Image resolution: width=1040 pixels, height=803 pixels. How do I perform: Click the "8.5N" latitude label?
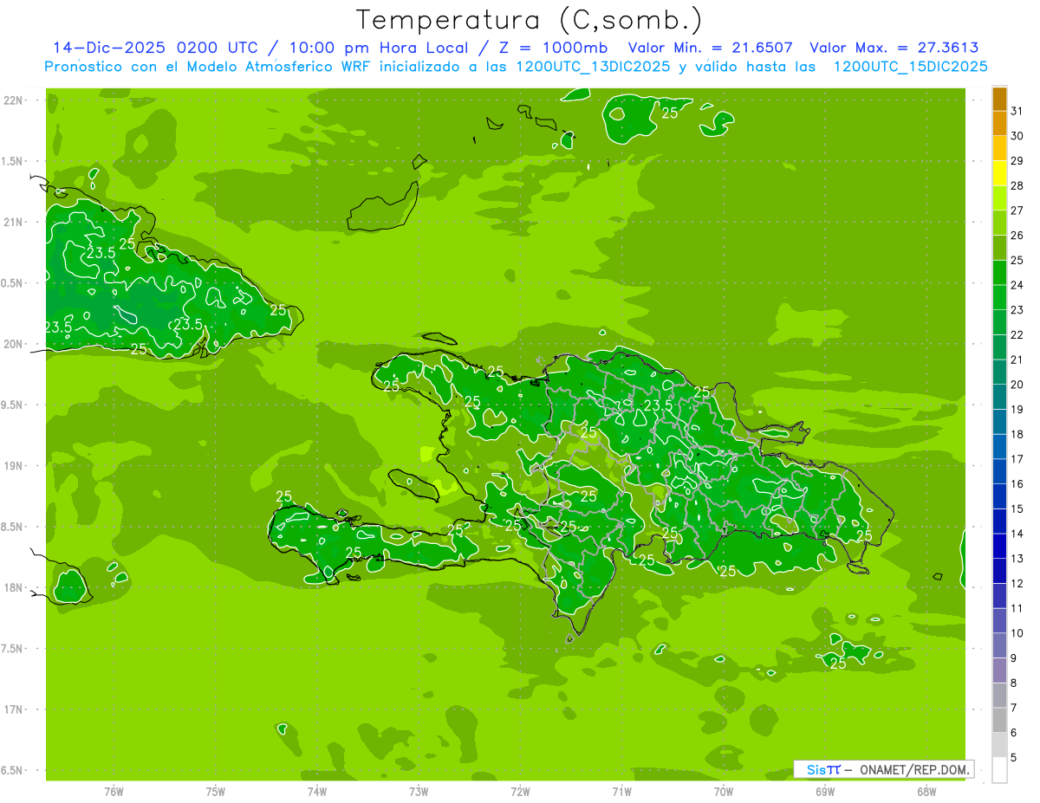[12, 527]
